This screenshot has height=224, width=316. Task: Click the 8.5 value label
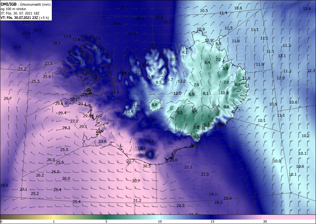click(x=218, y=44)
